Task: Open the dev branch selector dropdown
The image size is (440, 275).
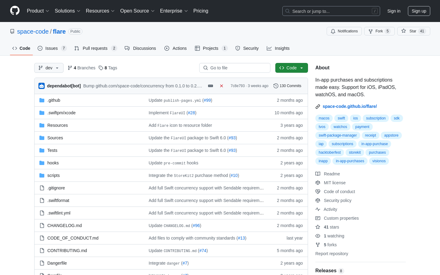Action: [x=49, y=68]
